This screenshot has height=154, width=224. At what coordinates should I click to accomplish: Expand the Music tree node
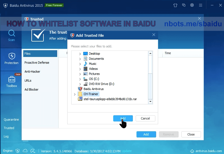click(80, 64)
